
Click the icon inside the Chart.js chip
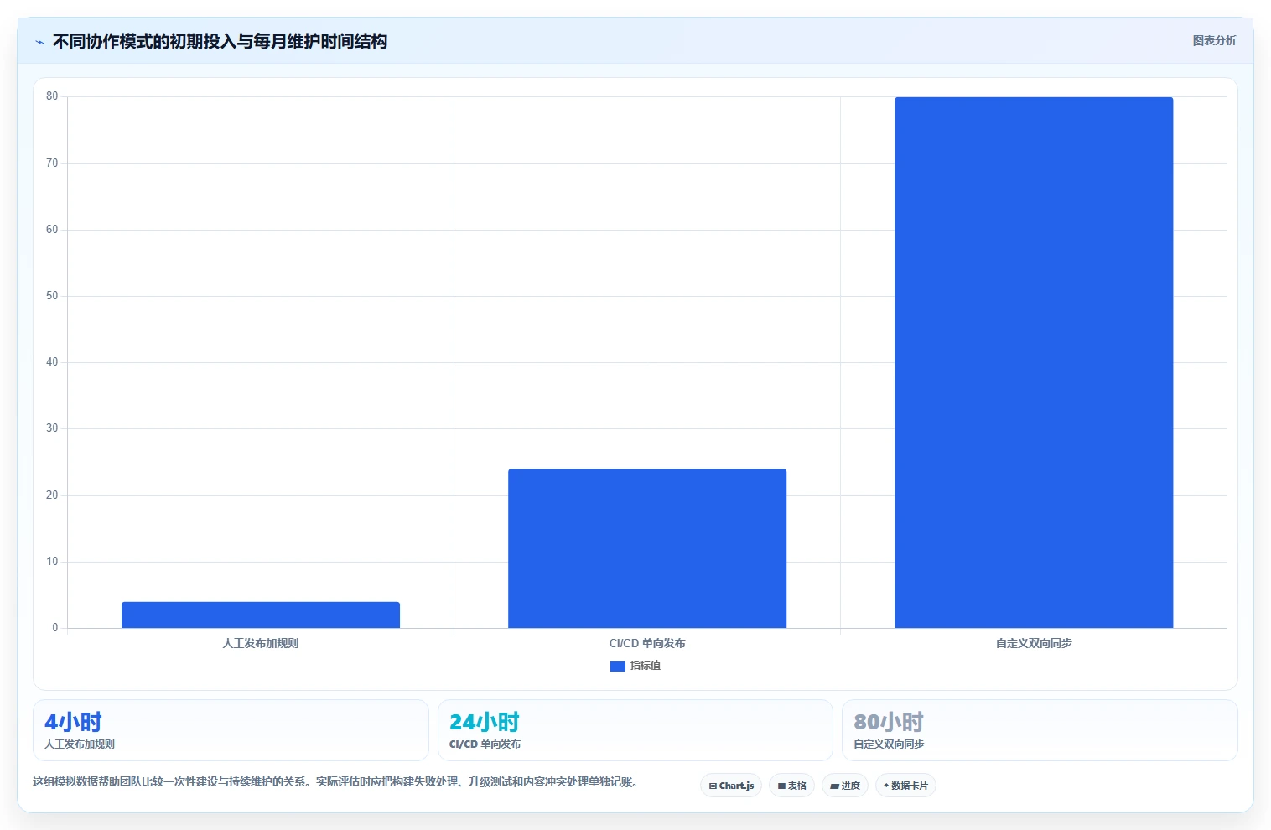pyautogui.click(x=713, y=786)
